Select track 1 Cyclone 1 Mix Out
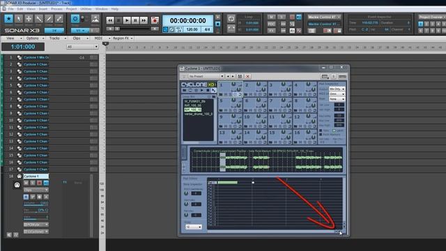The height and width of the screenshot is (251, 446). click(x=36, y=57)
